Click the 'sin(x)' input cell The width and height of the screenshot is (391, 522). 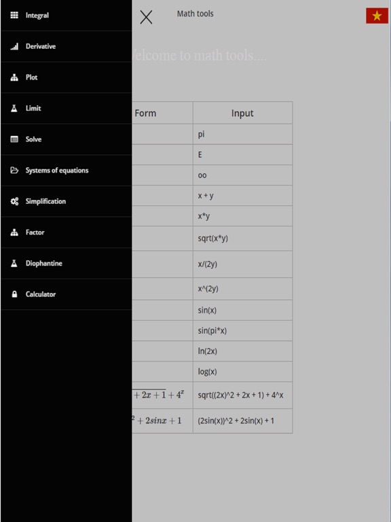pyautogui.click(x=243, y=310)
